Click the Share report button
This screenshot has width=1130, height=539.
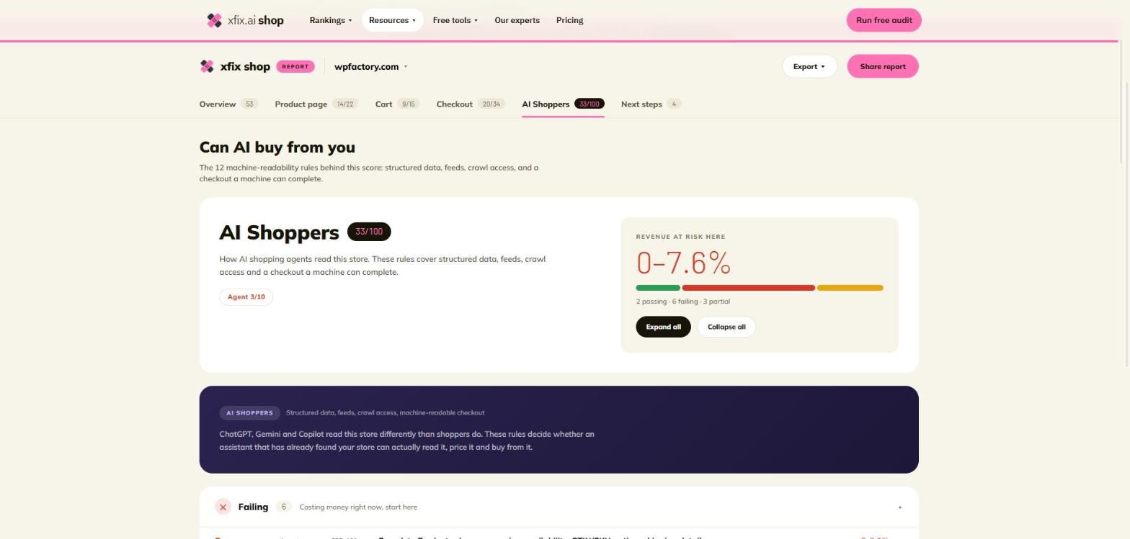point(882,66)
